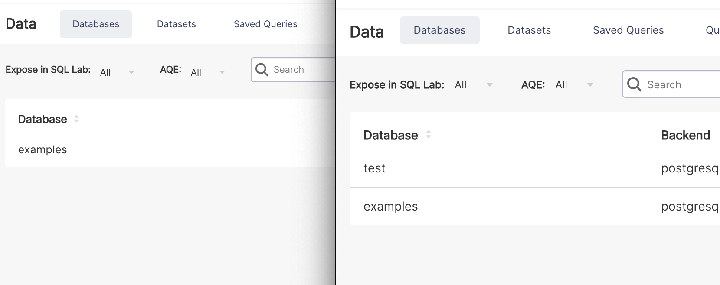Select the test database row
The width and height of the screenshot is (720, 285).
click(x=374, y=168)
